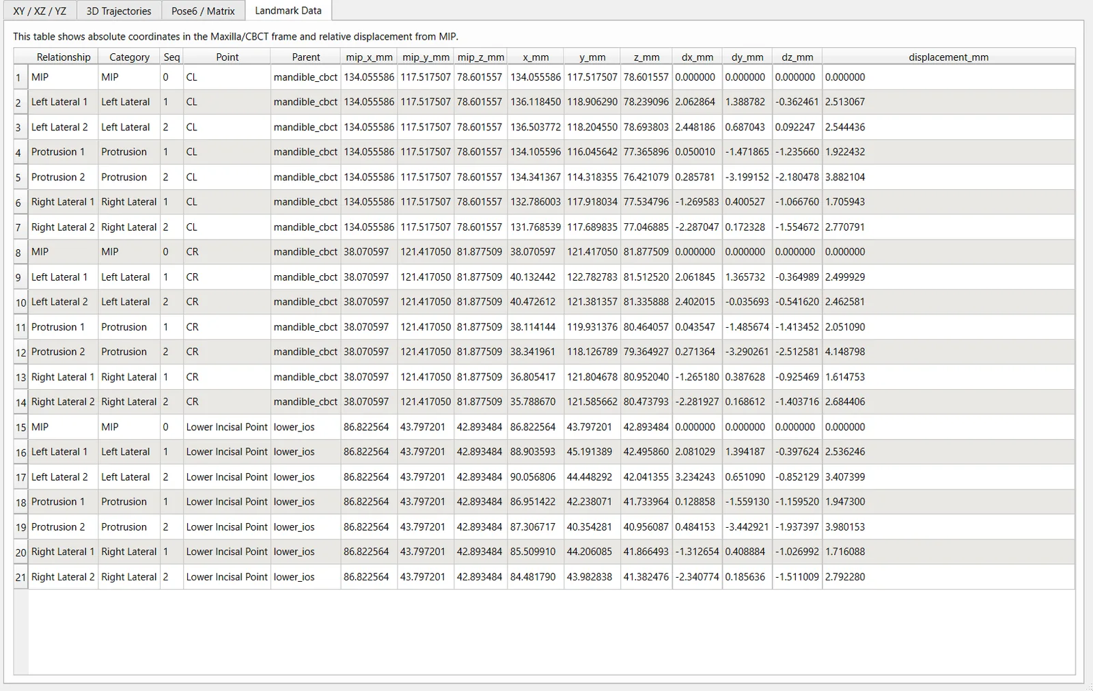The height and width of the screenshot is (691, 1093).
Task: Open the 3D Trajectories tab
Action: [119, 11]
